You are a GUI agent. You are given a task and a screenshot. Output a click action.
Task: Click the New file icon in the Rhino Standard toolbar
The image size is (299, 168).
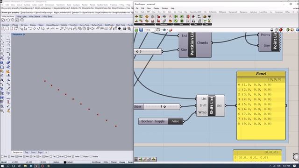point(3,28)
